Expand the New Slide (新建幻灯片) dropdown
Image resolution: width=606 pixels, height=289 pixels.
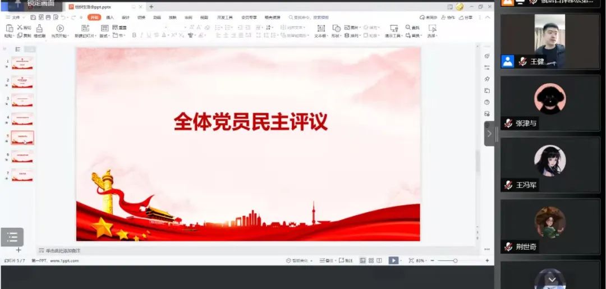(x=97, y=36)
